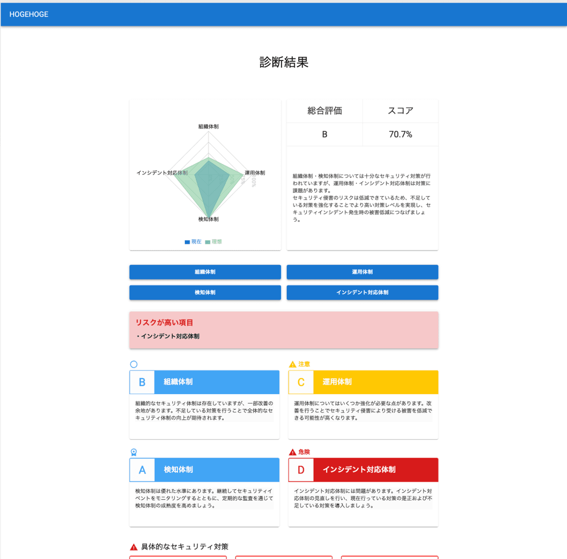Open the インシデント対応体制 section button
Screen dimensions: 567x559
click(362, 293)
